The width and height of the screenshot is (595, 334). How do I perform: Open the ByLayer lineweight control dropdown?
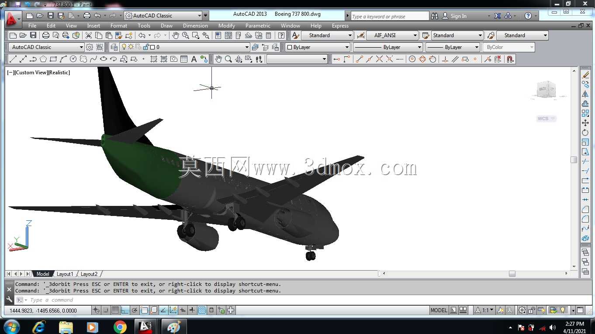453,47
